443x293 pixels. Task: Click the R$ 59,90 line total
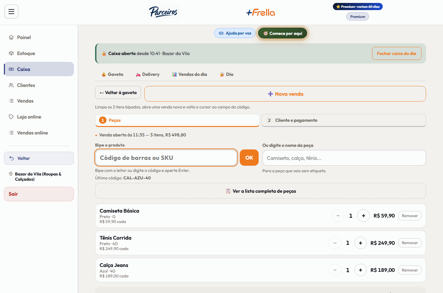pyautogui.click(x=384, y=216)
